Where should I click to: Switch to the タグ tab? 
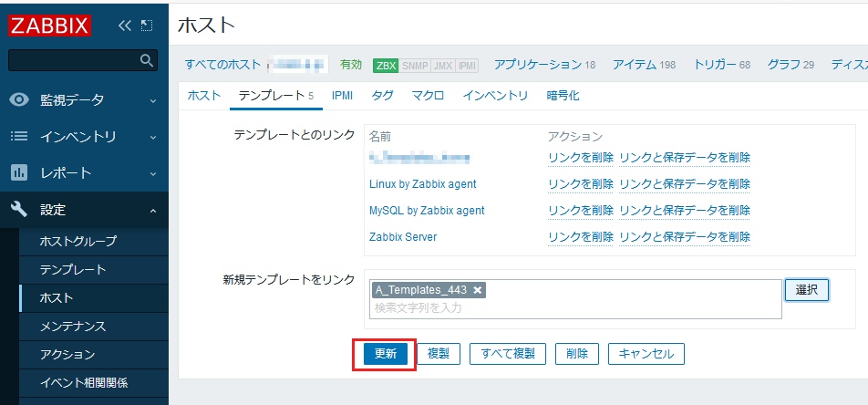click(x=383, y=95)
